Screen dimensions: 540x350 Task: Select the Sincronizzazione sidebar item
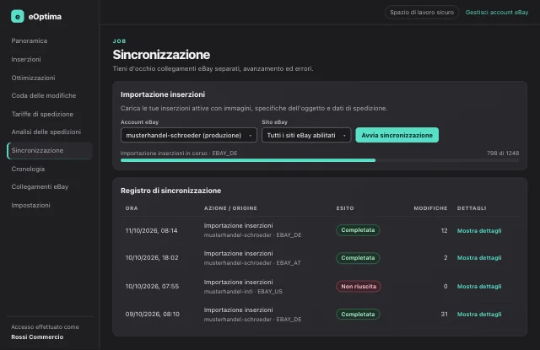50,150
